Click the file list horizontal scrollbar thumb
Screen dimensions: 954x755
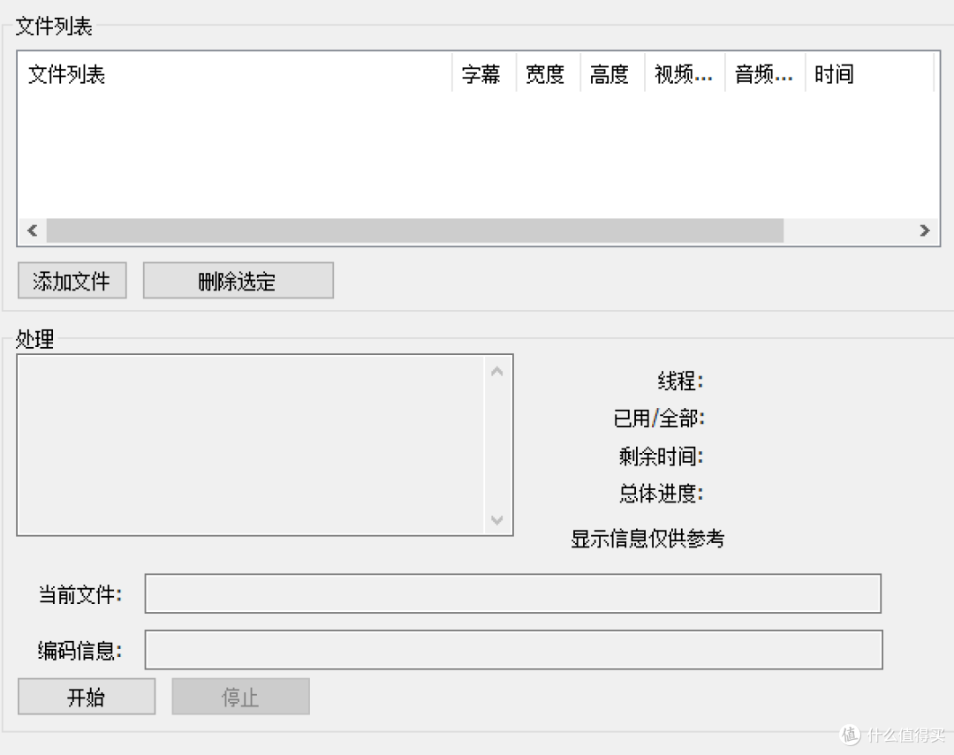(415, 230)
